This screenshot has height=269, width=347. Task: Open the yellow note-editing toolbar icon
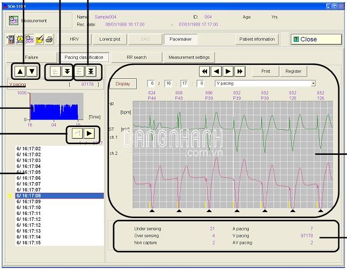39,39
